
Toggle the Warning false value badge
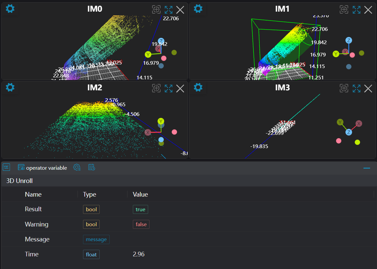tap(141, 224)
